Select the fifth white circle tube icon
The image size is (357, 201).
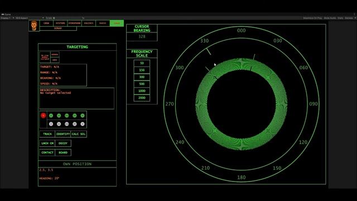(83, 124)
